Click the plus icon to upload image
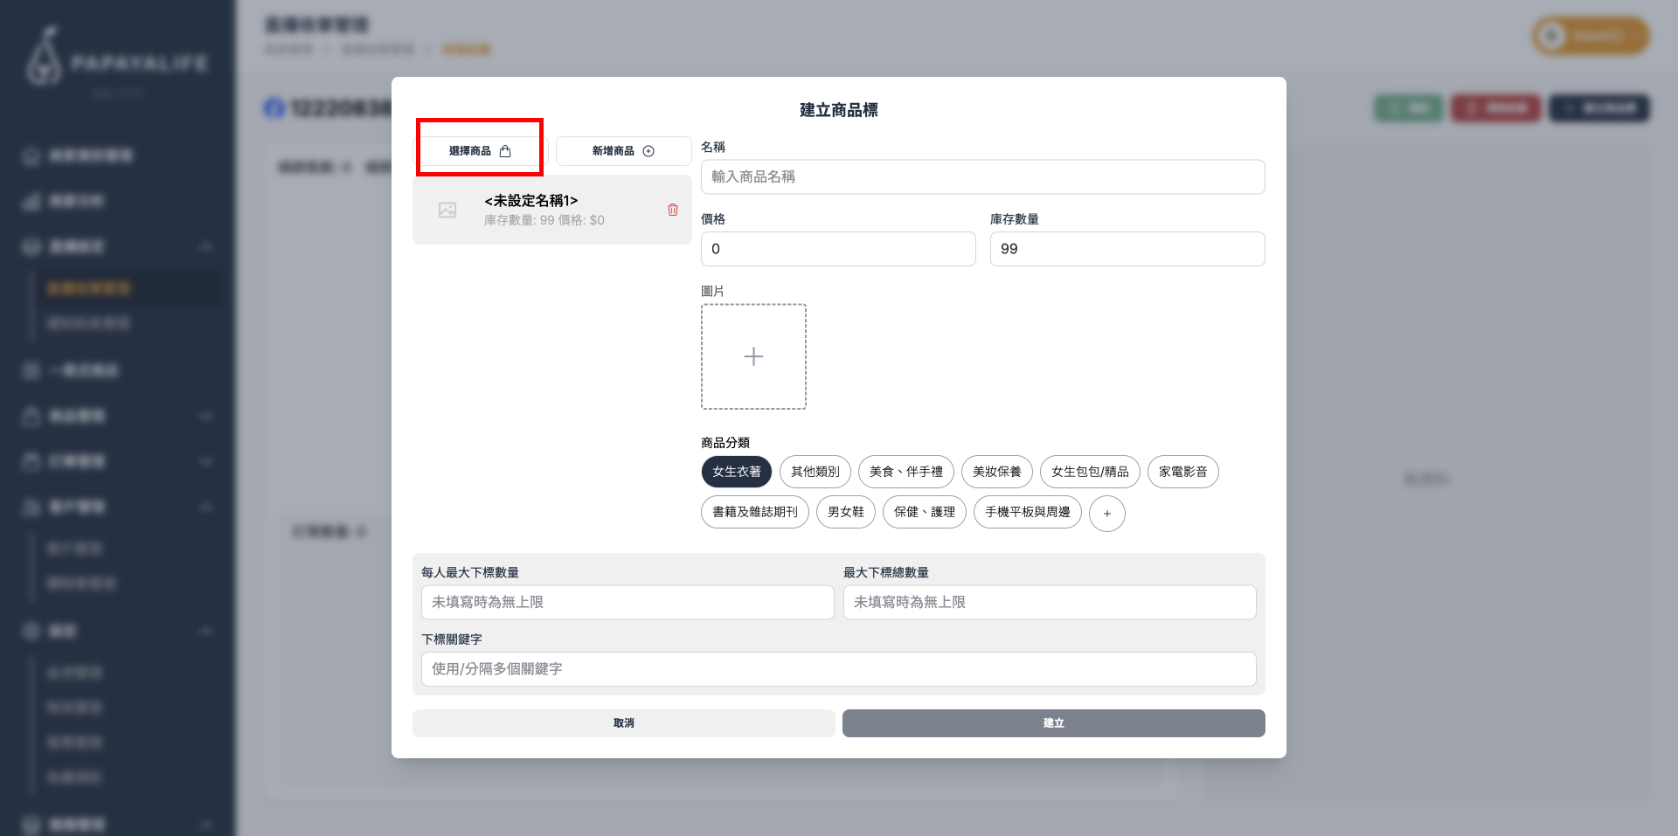Image resolution: width=1678 pixels, height=836 pixels. point(753,356)
